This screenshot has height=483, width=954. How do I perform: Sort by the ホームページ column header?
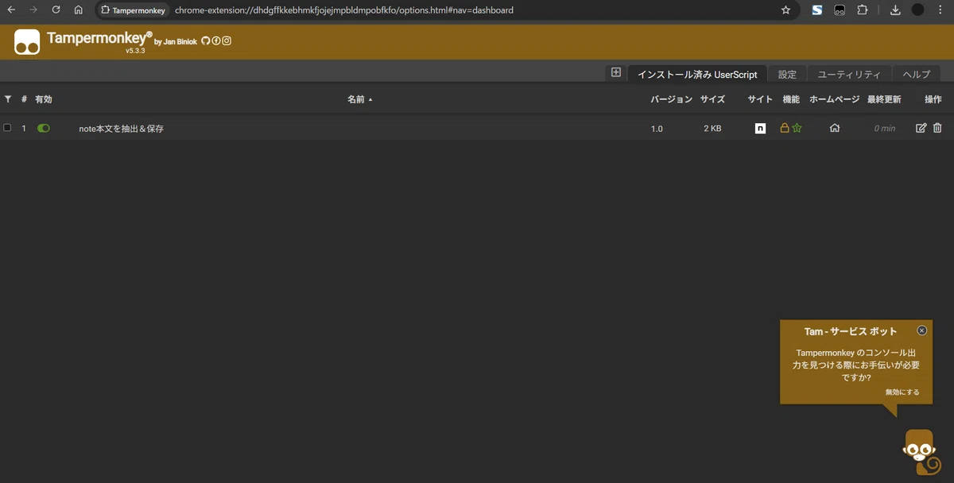(835, 99)
